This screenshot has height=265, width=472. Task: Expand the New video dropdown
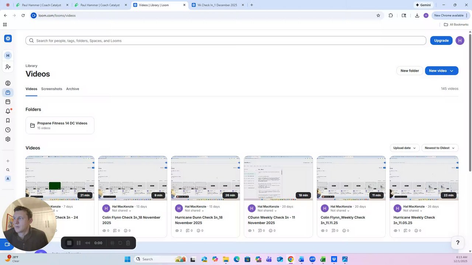coord(452,71)
